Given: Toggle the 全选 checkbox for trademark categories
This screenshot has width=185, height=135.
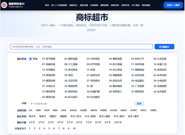Looking at the screenshot, I should point(30,59).
